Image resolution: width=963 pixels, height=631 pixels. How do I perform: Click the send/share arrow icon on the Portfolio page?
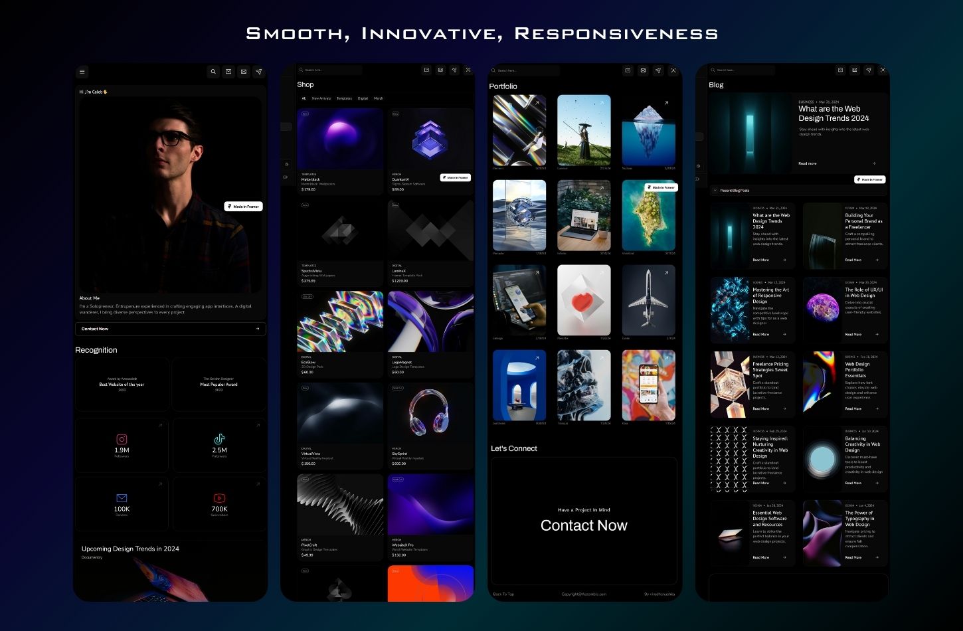pyautogui.click(x=658, y=70)
